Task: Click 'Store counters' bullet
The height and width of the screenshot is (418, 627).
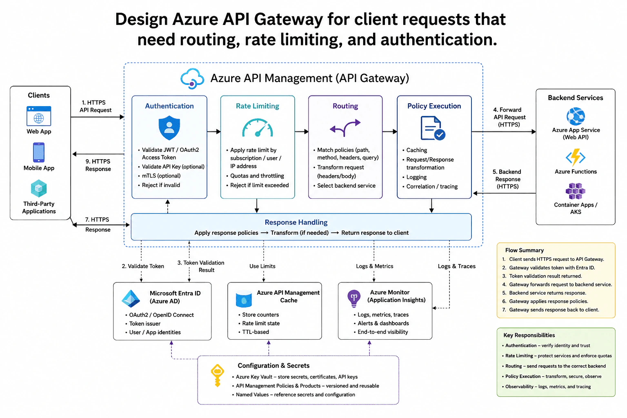Action: (259, 315)
